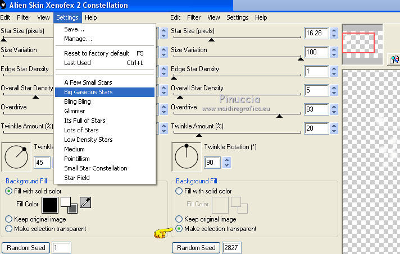400x254 pixels.
Task: Click the right Twinkle Rotation 90 stepper
Action: click(227, 163)
